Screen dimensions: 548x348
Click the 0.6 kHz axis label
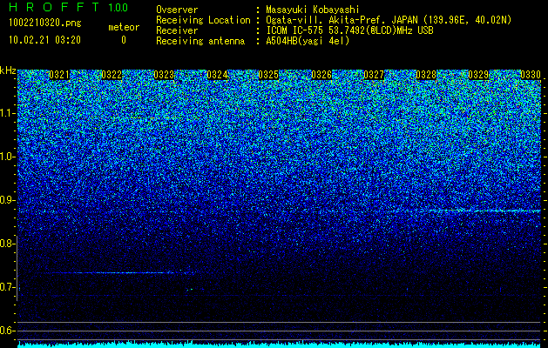coord(8,331)
